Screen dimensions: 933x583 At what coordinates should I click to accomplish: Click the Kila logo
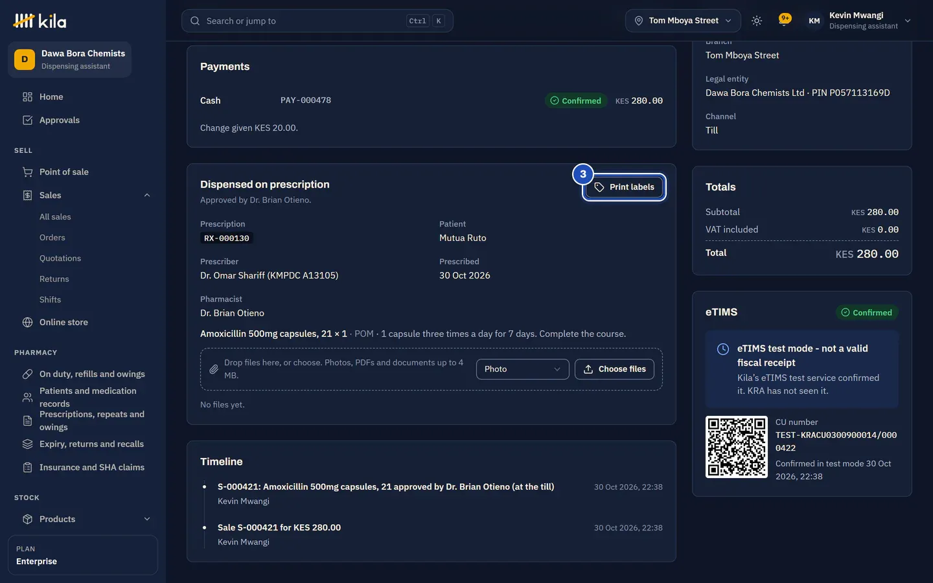coord(40,21)
